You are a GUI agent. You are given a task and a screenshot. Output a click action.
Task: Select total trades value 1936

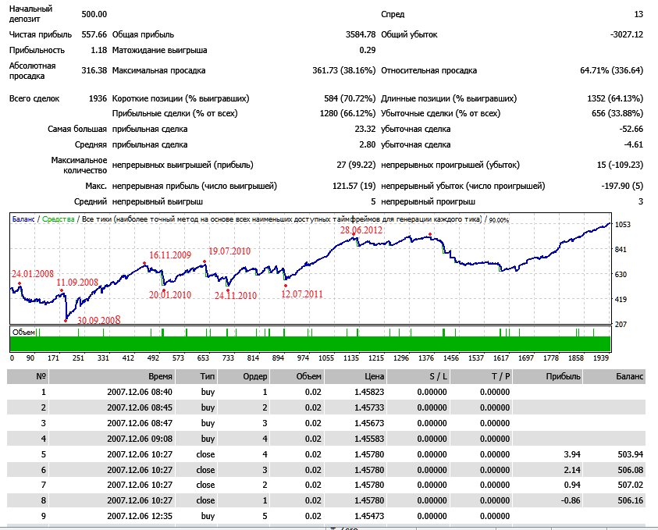click(98, 98)
